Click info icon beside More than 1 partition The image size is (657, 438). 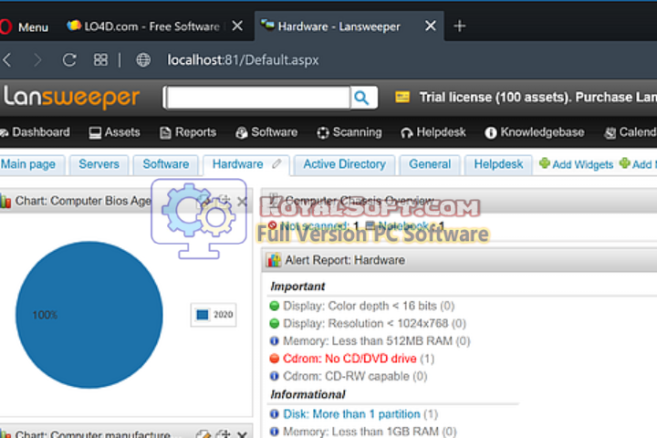click(275, 414)
